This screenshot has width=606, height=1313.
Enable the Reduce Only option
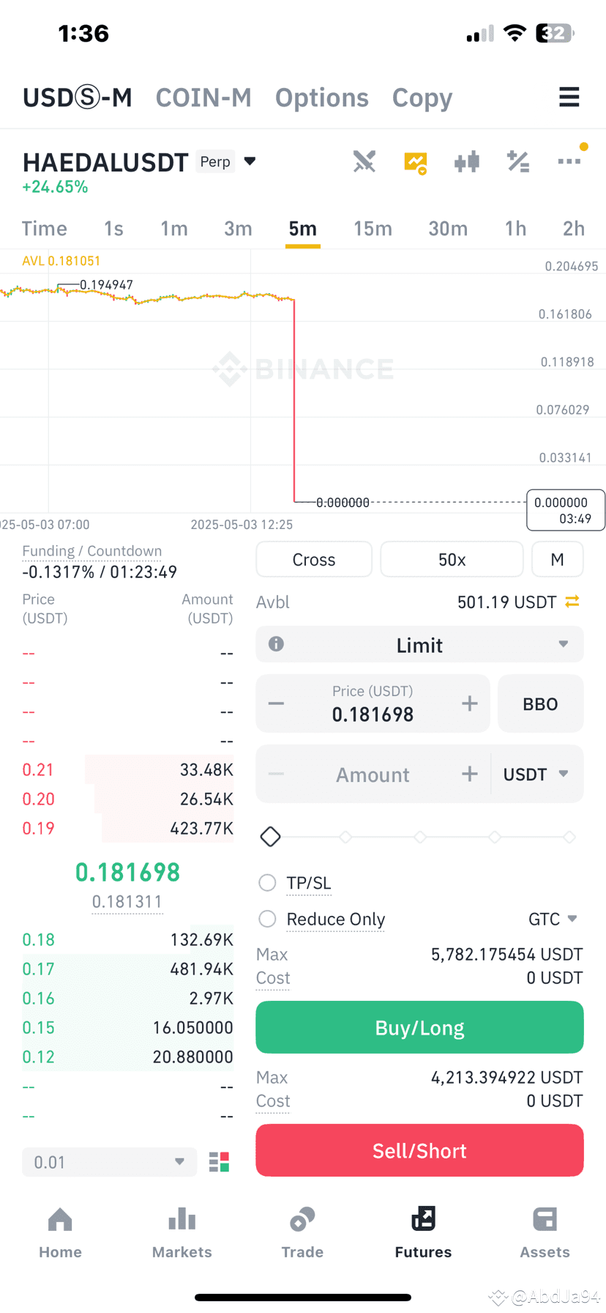pos(267,919)
